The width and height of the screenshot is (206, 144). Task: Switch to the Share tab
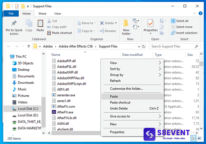(42, 14)
